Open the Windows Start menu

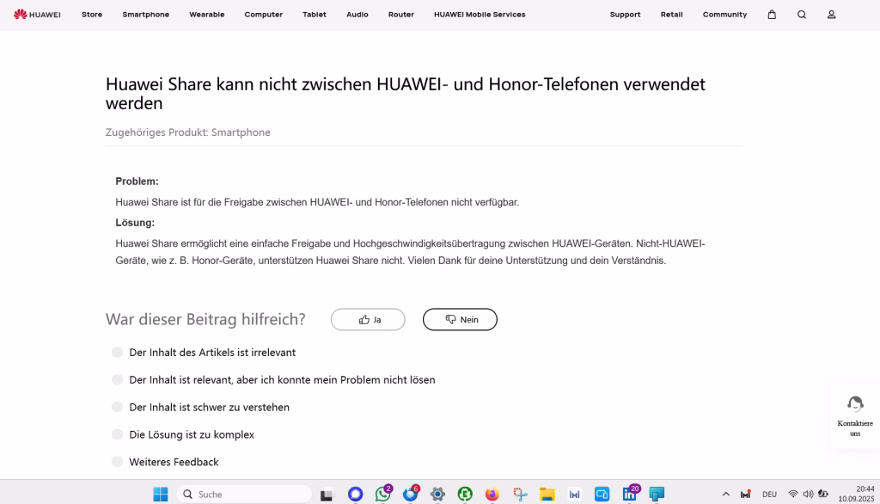[161, 494]
